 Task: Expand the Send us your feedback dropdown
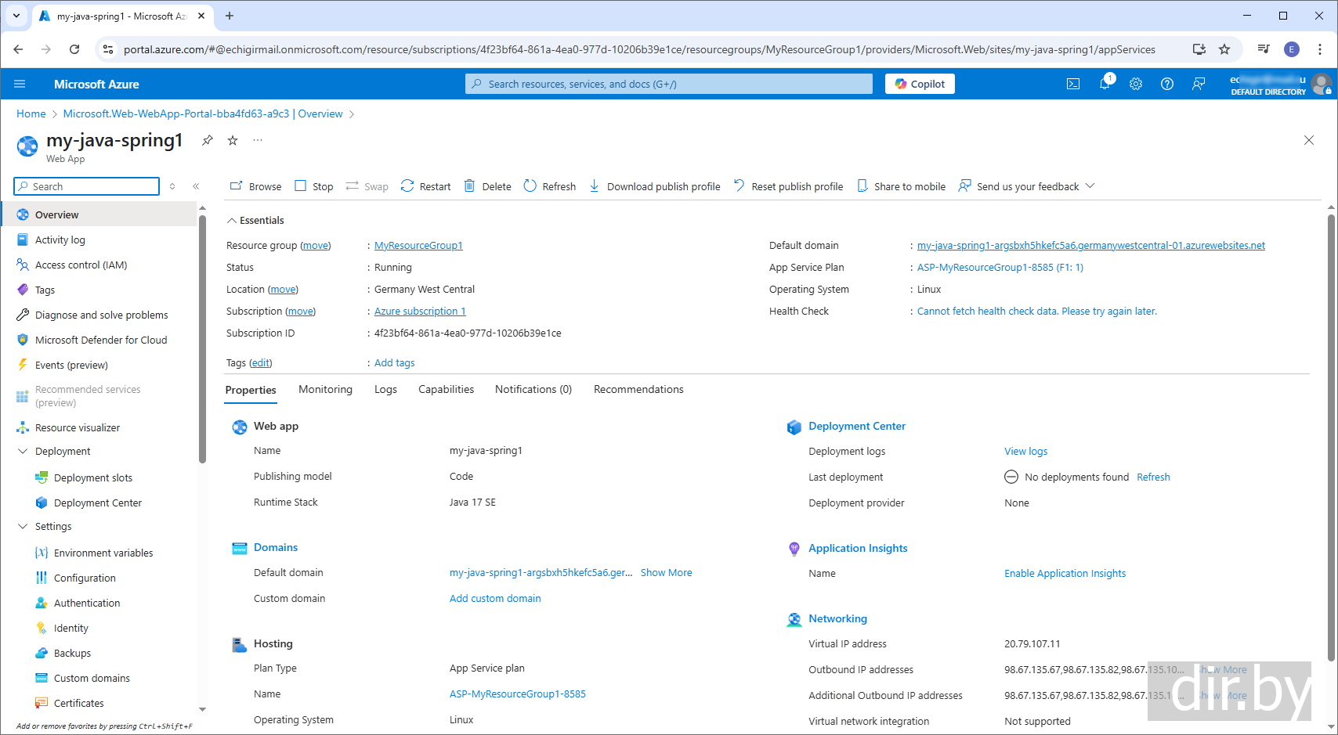[1090, 186]
